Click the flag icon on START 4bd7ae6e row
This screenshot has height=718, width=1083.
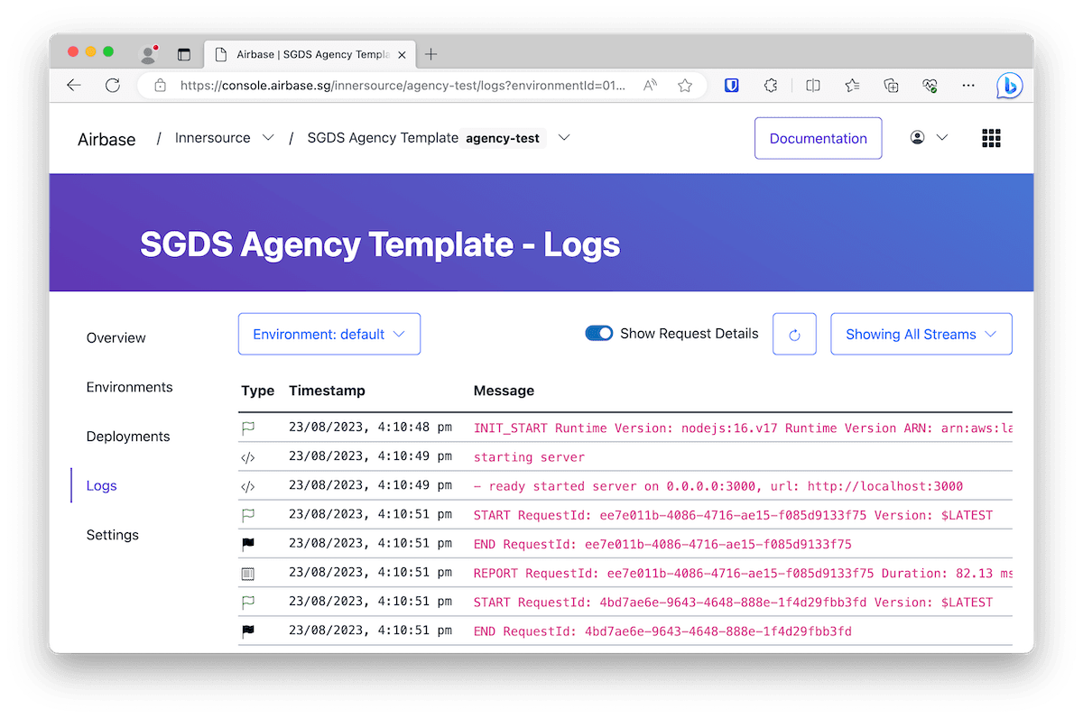[x=248, y=602]
